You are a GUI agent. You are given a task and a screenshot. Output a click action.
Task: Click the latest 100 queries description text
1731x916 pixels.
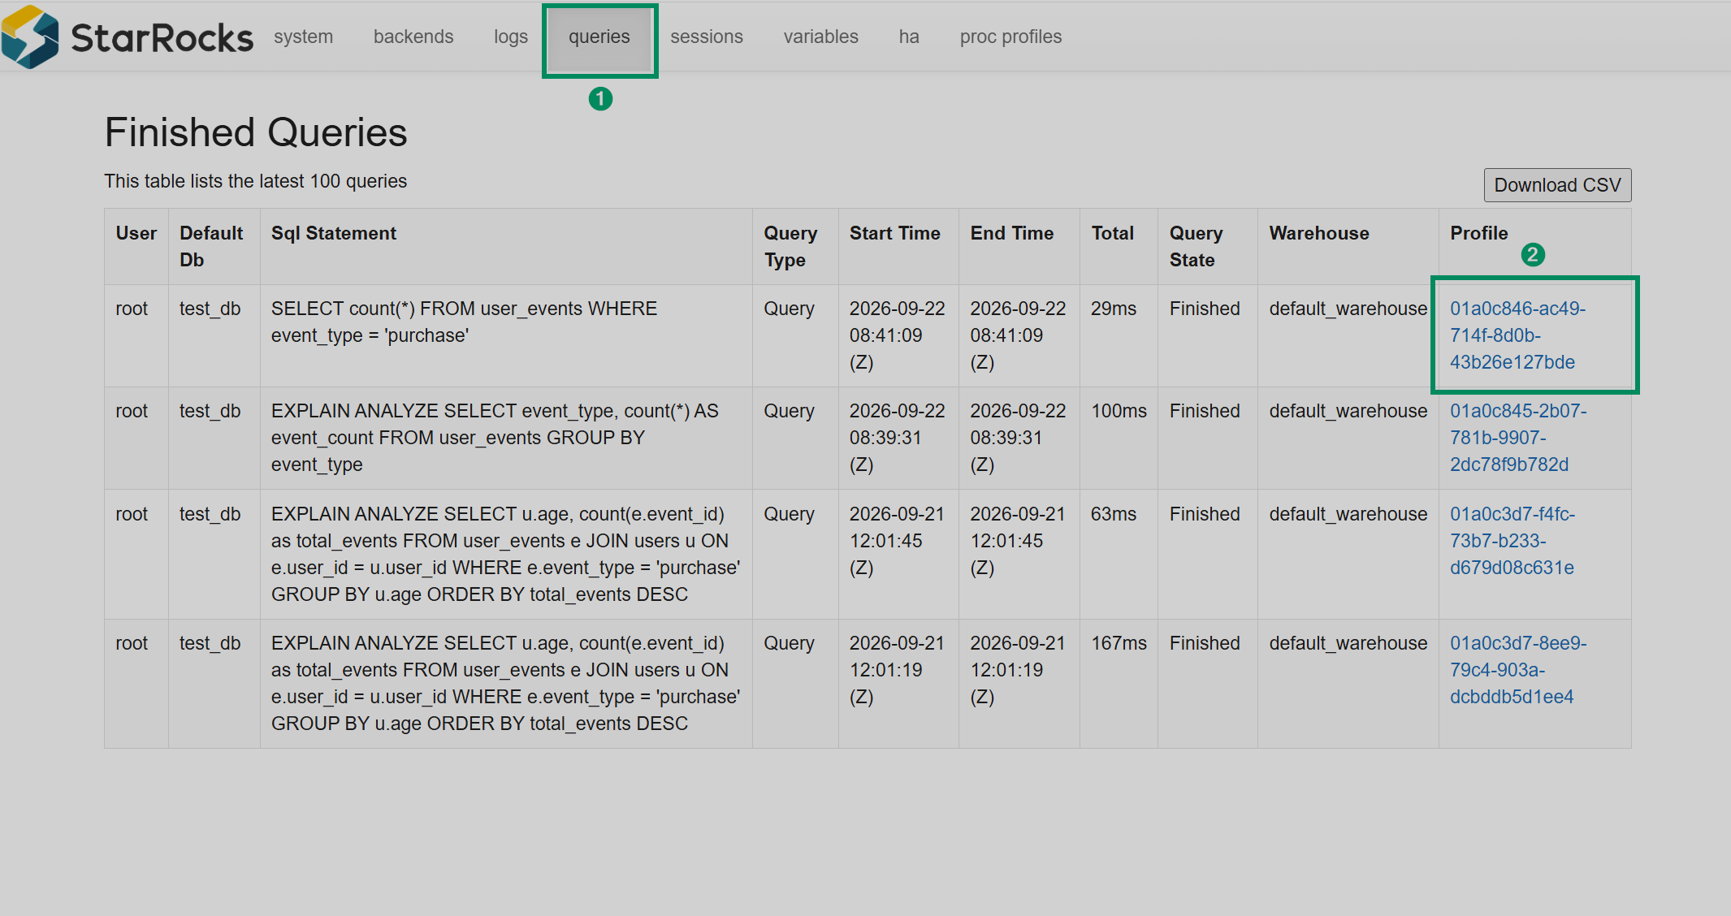click(x=255, y=181)
